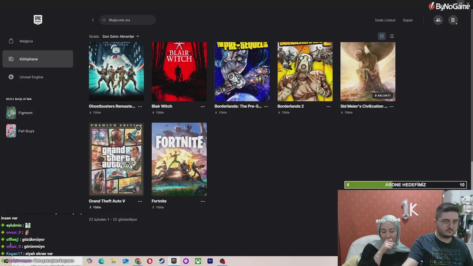This screenshot has height=266, width=473.
Task: Click the Blair Witch title text
Action: pos(162,106)
